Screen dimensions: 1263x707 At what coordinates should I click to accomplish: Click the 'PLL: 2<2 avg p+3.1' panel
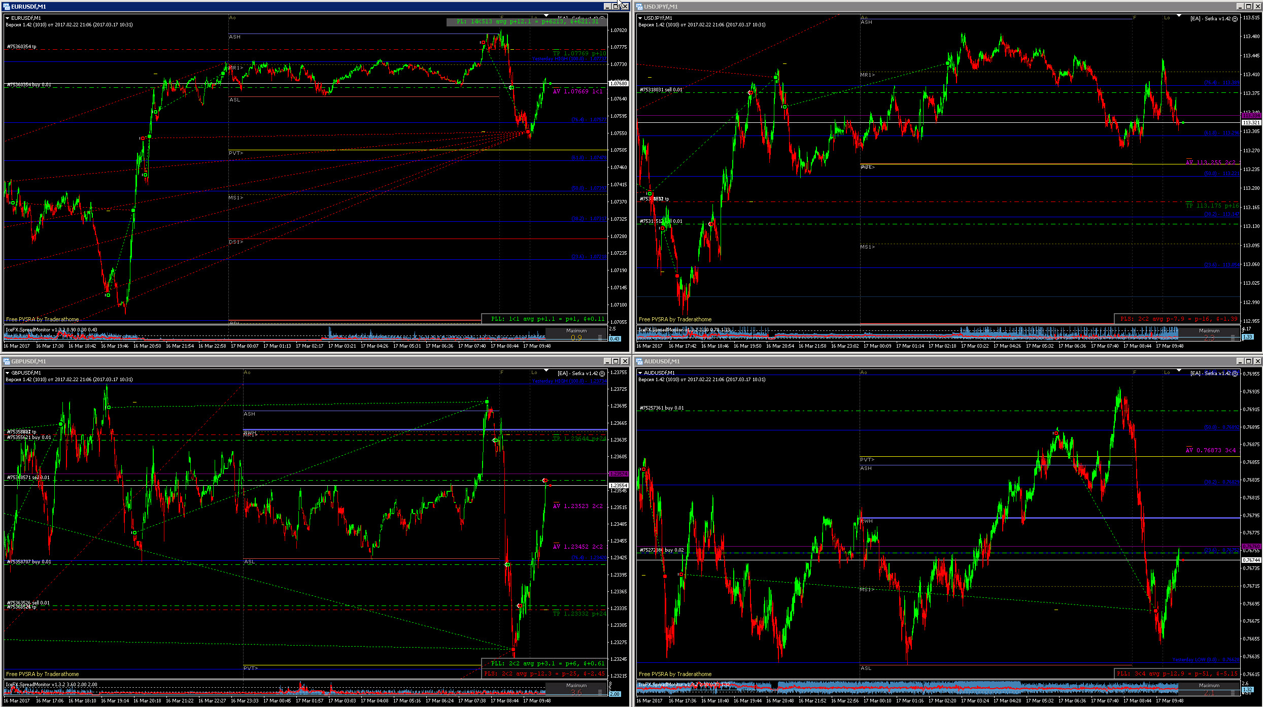[x=544, y=663]
